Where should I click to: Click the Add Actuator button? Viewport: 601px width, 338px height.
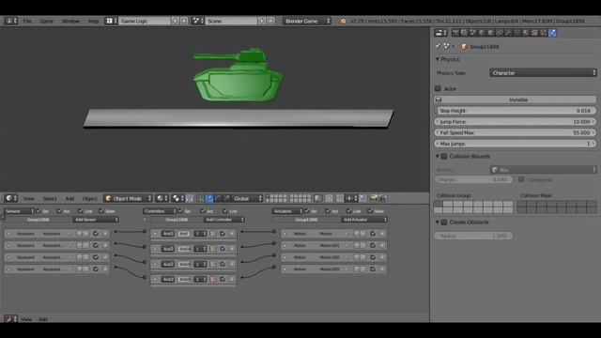[364, 220]
